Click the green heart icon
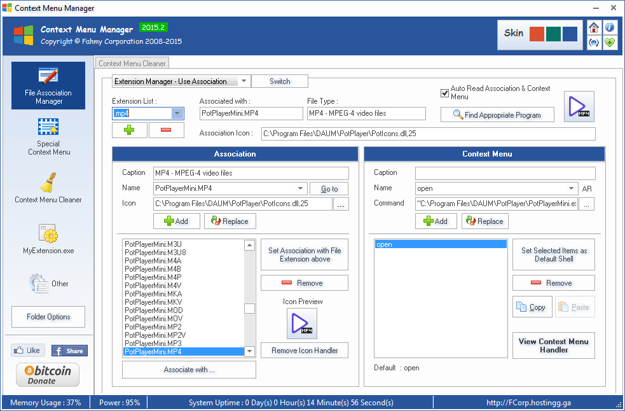This screenshot has height=411, width=625. click(610, 43)
